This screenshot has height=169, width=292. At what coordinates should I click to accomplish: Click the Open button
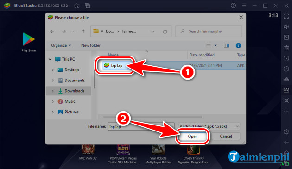pos(192,137)
